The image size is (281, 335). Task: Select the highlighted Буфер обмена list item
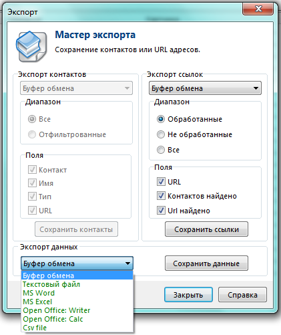click(77, 275)
